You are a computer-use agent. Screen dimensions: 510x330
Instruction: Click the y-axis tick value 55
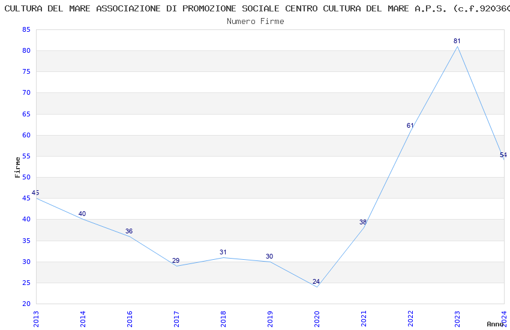pyautogui.click(x=26, y=156)
